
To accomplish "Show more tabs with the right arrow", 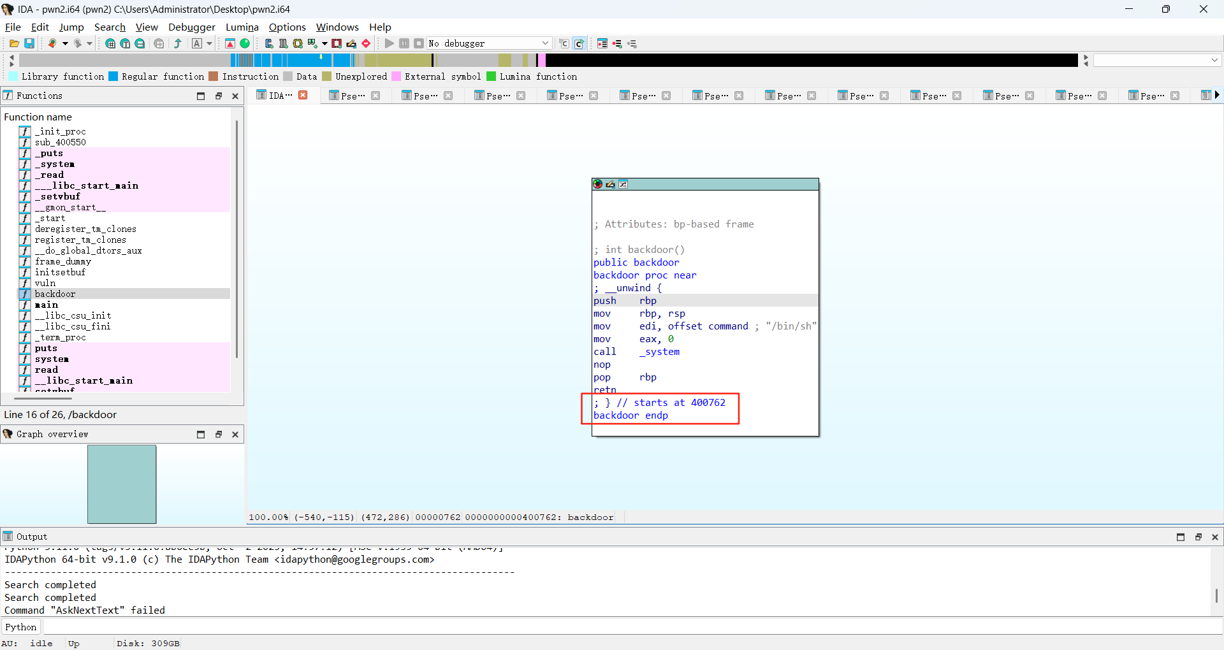I will (1217, 95).
